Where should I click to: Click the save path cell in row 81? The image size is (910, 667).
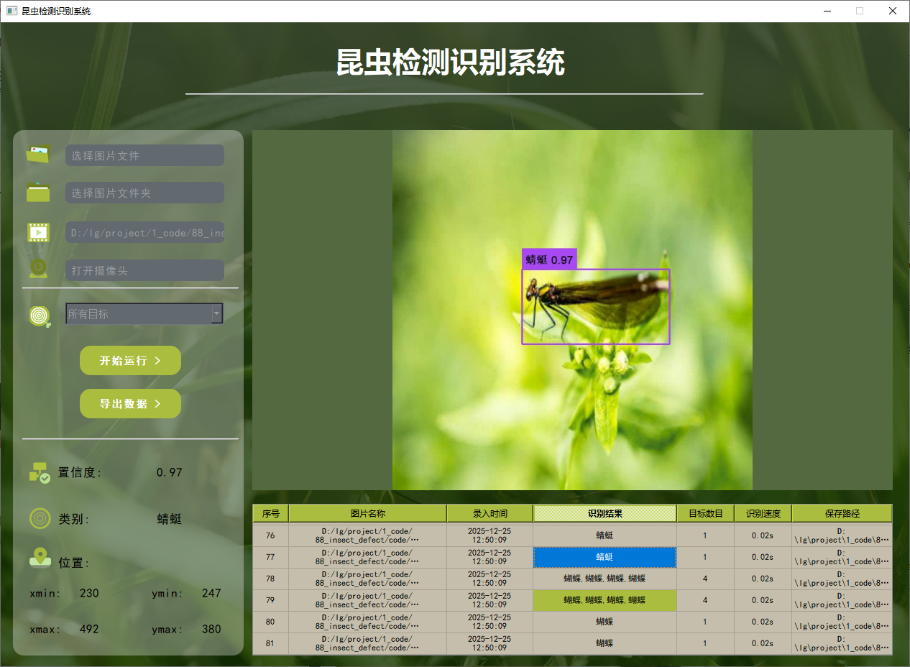[x=842, y=643]
